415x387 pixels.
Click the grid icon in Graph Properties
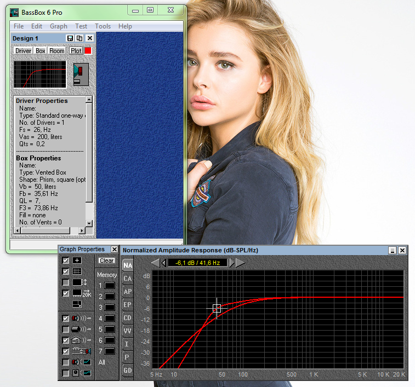point(77,272)
